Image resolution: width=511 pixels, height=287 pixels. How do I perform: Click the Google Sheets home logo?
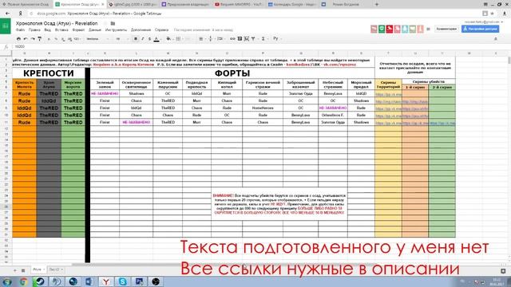6,26
